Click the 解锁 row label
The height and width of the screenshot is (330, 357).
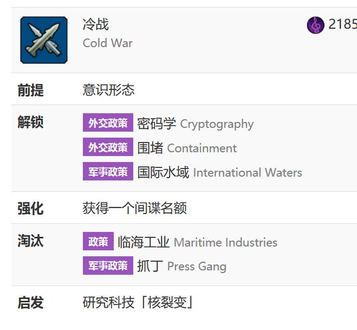tap(30, 122)
